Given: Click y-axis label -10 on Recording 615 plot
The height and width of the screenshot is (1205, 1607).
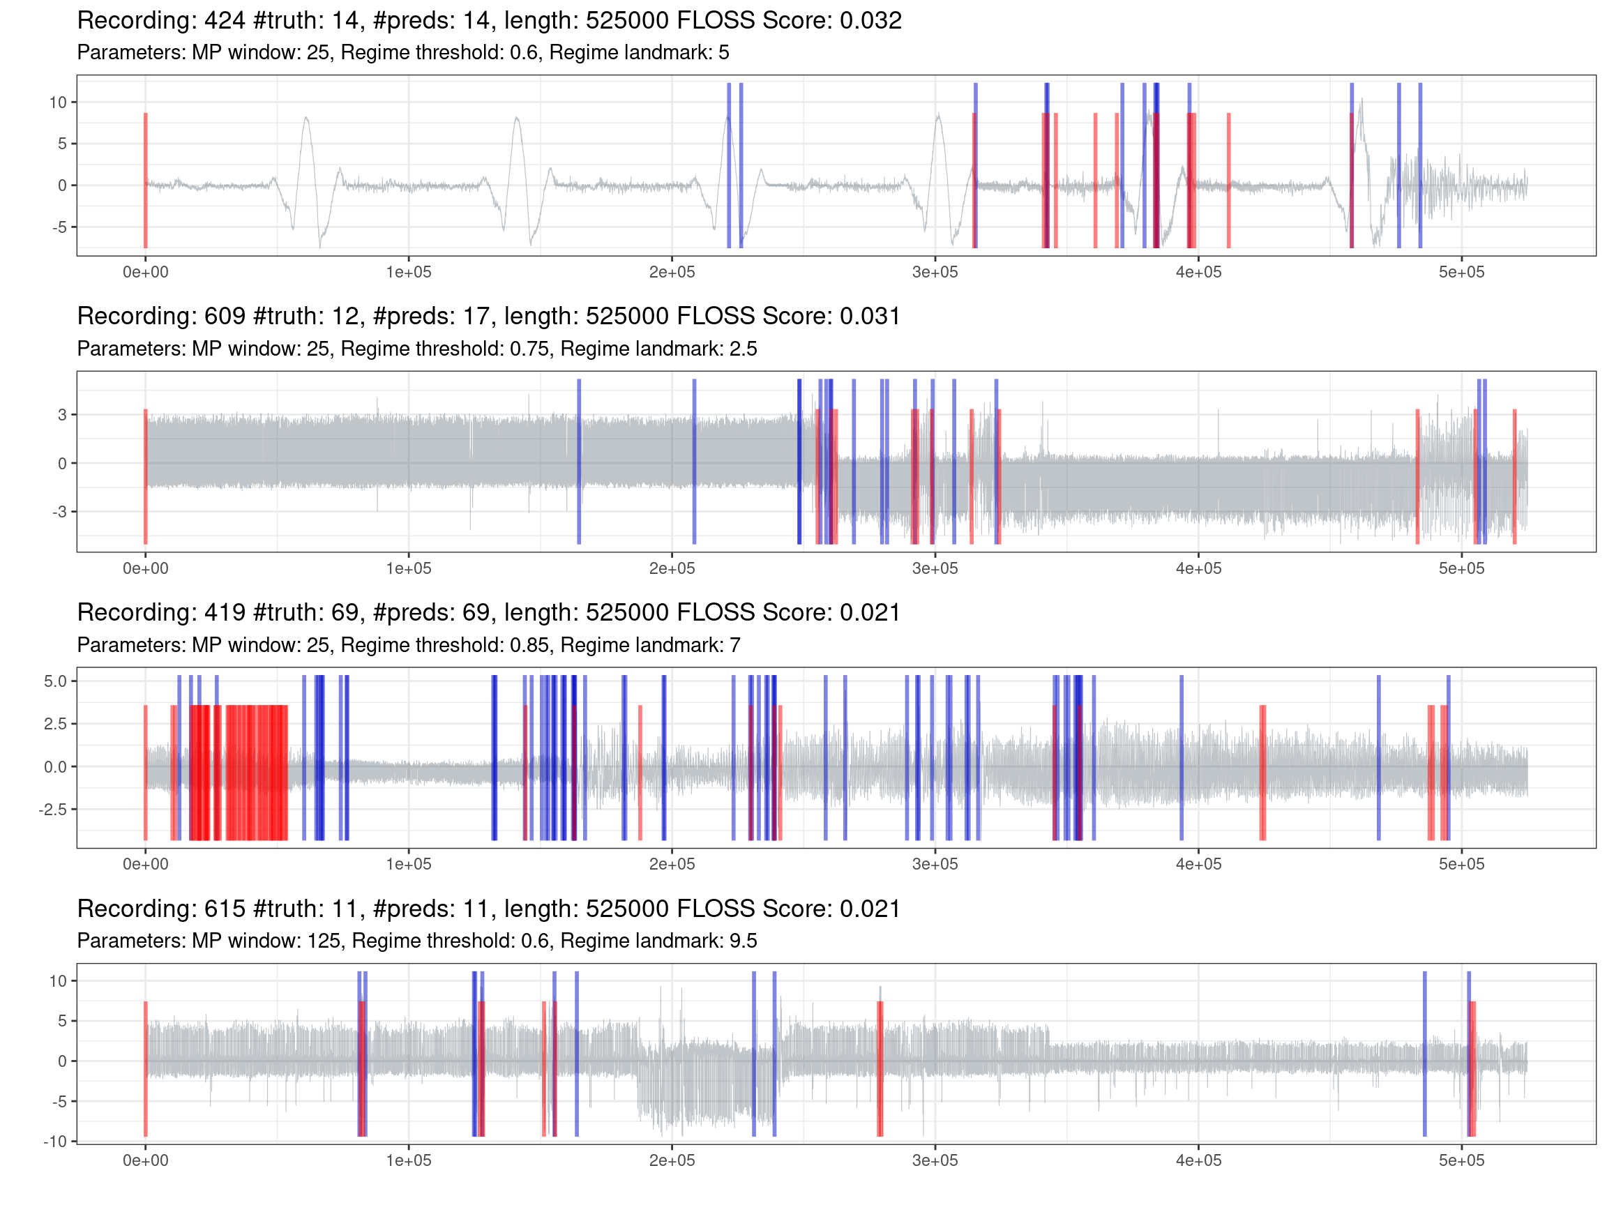Looking at the screenshot, I should pos(55,1141).
